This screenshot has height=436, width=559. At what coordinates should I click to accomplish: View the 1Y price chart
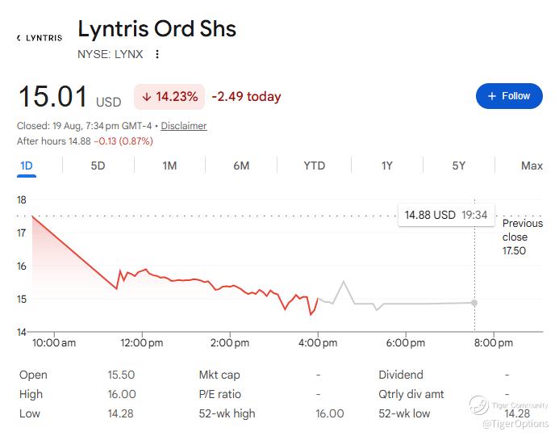387,166
